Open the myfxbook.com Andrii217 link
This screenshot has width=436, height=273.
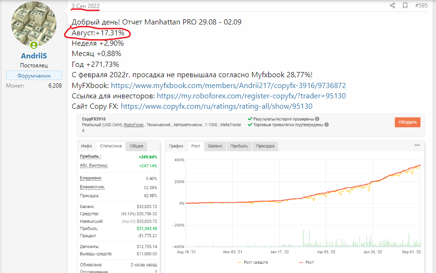click(228, 86)
